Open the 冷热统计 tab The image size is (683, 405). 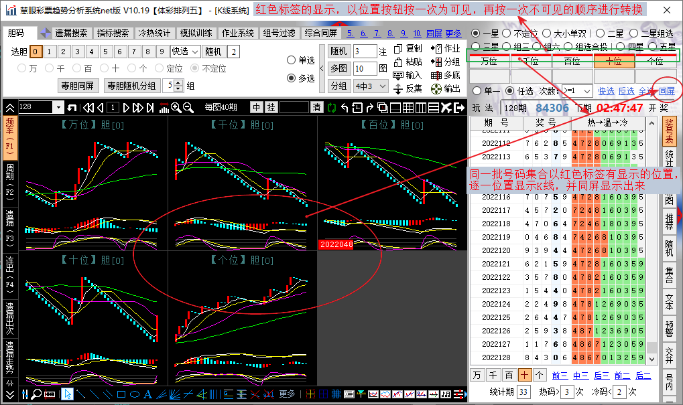point(154,33)
